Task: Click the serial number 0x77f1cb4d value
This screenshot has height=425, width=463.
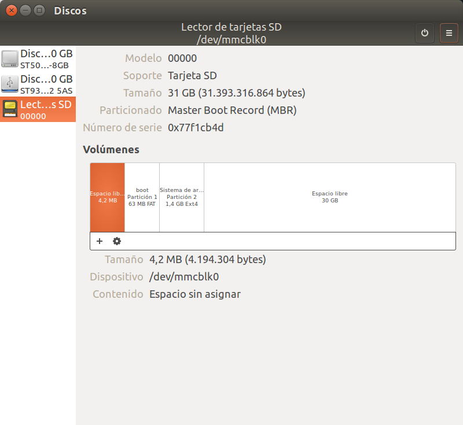Action: [196, 128]
